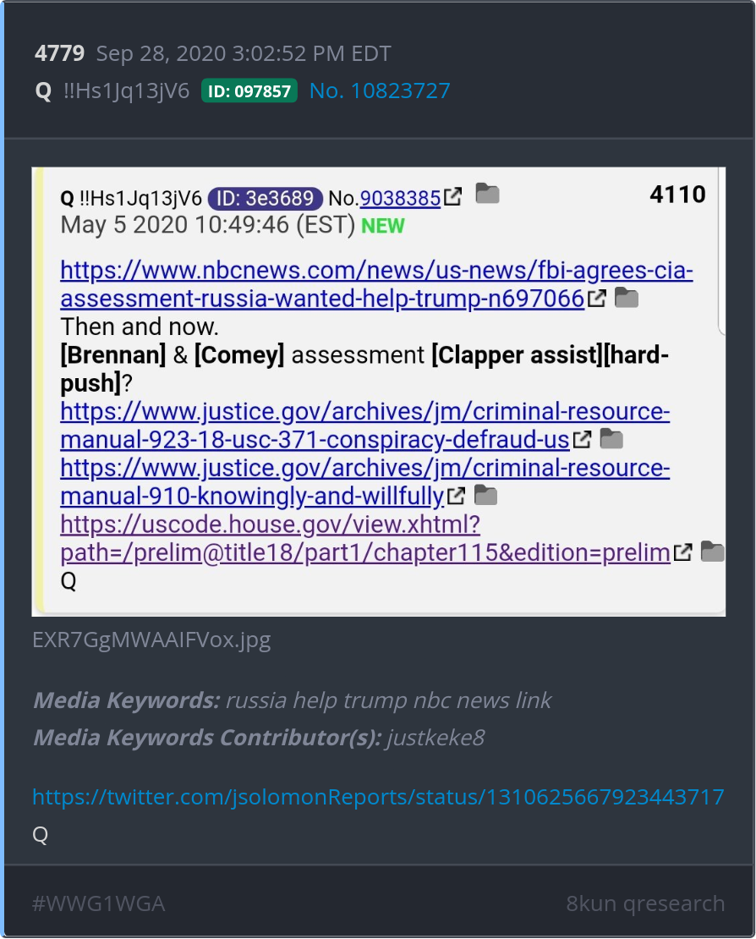Screen dimensions: 756x939
Task: Click the green ID: 097857 badge
Action: click(x=249, y=91)
